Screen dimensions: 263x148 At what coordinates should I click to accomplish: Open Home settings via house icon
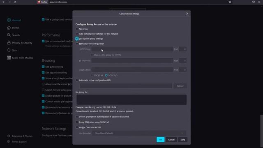9,28
